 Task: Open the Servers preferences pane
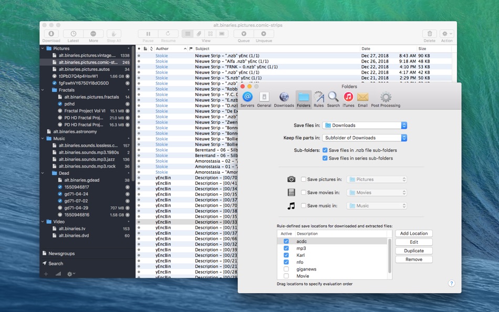click(x=247, y=98)
